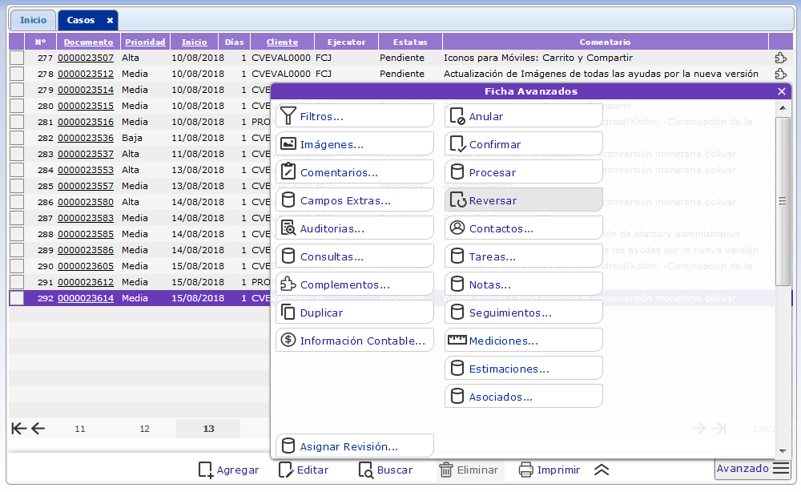Tick the checkbox for row 292
This screenshot has width=801, height=492.
17,298
